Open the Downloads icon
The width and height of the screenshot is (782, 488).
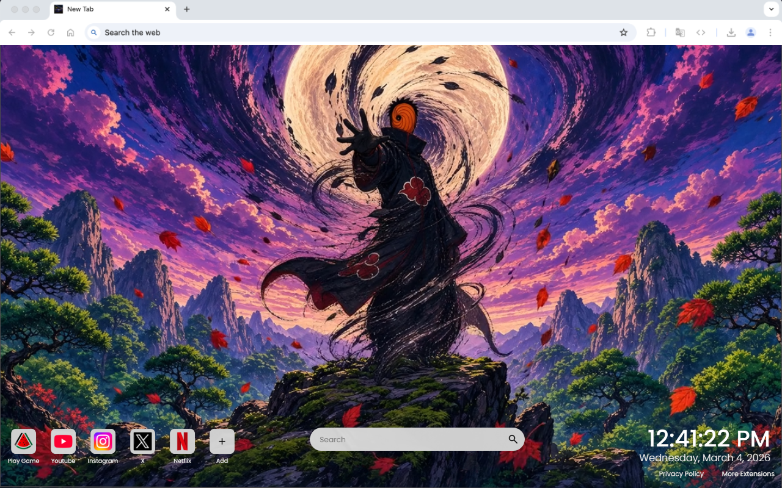[731, 32]
